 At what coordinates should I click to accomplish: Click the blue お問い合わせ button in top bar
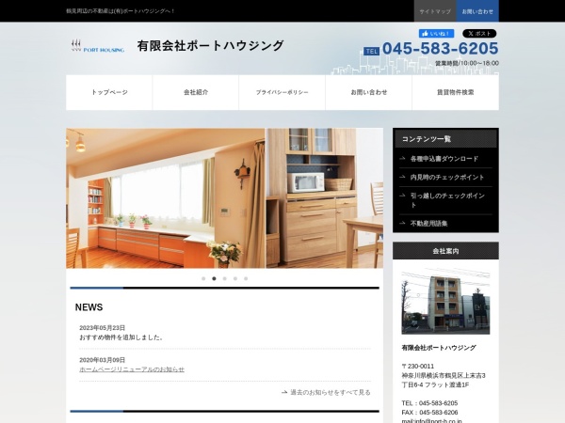point(477,11)
